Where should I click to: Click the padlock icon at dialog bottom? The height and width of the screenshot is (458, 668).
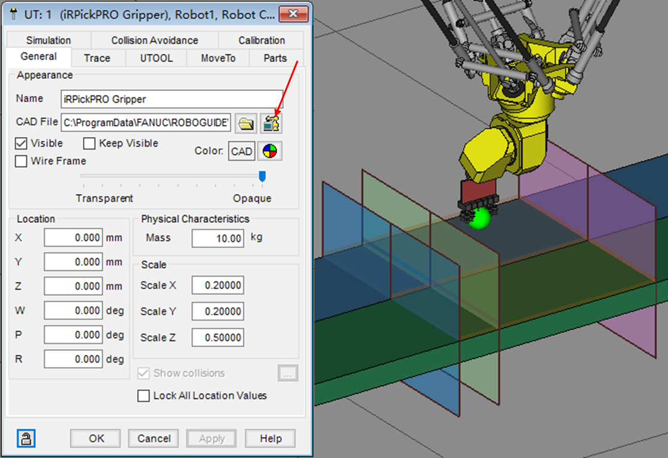click(x=25, y=439)
